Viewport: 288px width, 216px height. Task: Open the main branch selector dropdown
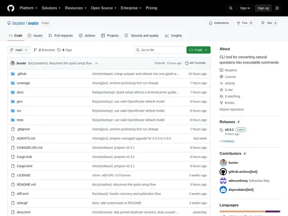pos(19,50)
